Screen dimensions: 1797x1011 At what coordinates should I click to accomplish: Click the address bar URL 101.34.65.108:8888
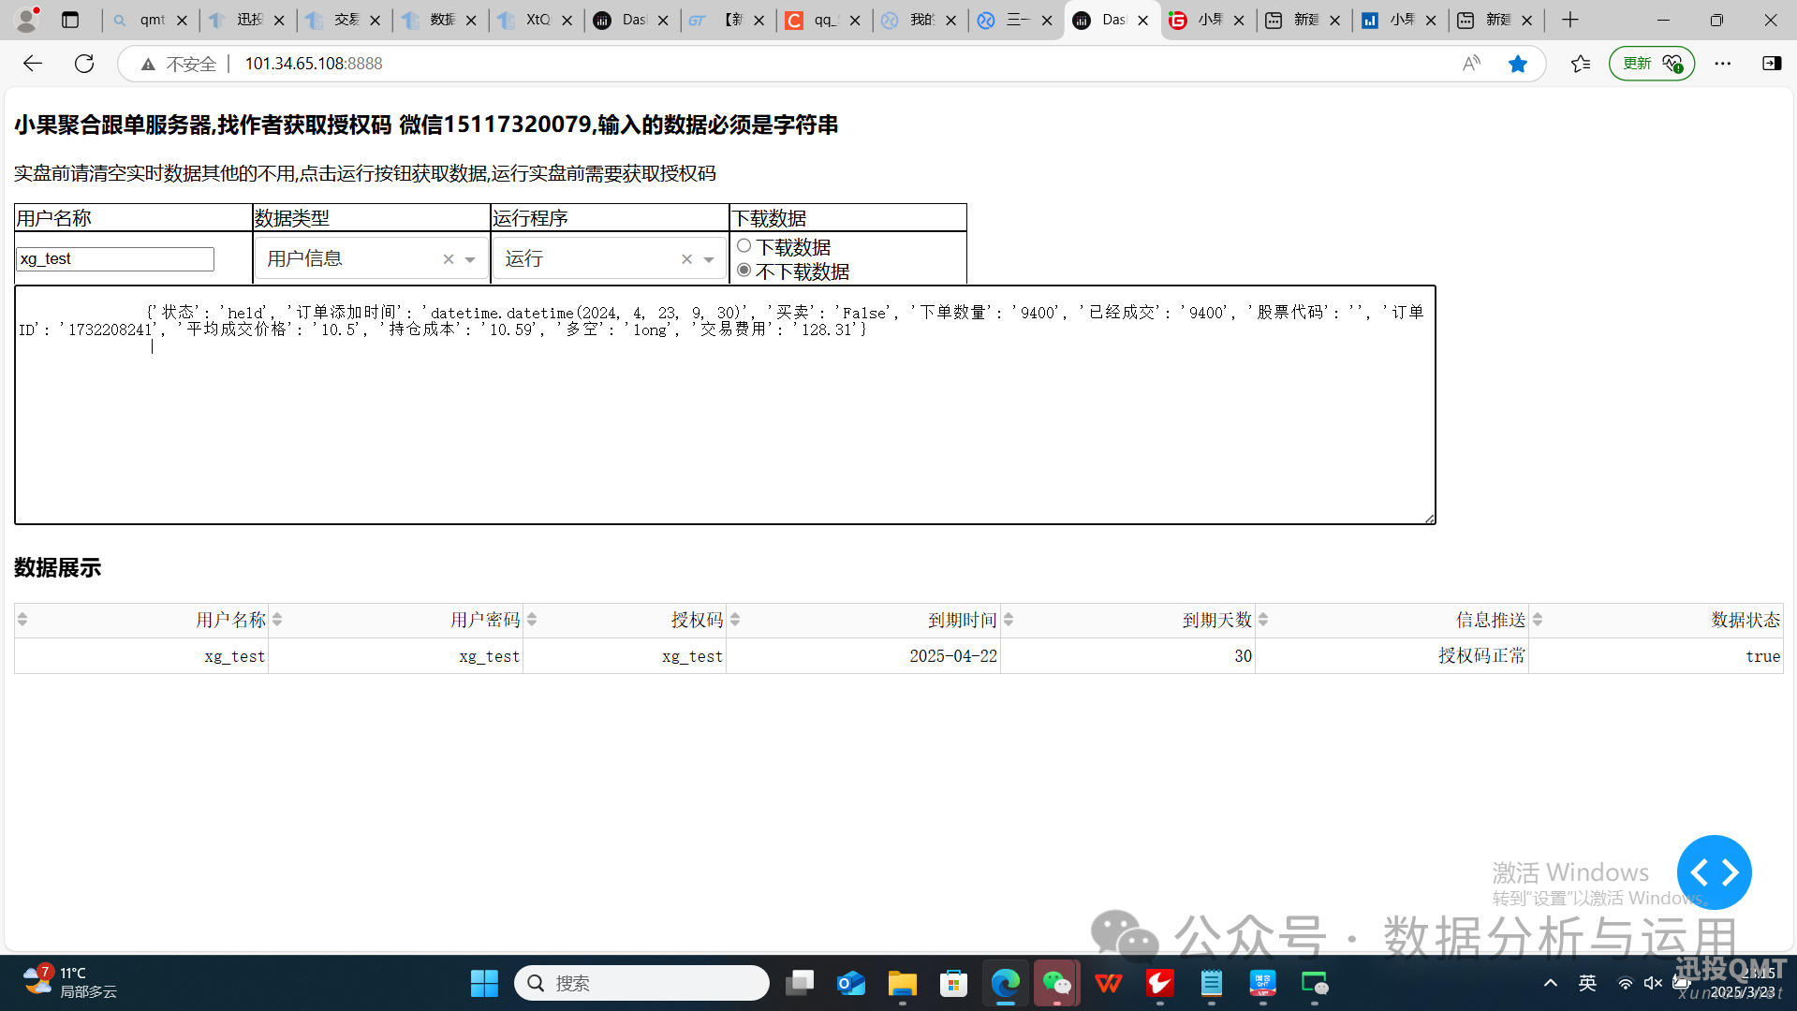(x=314, y=64)
